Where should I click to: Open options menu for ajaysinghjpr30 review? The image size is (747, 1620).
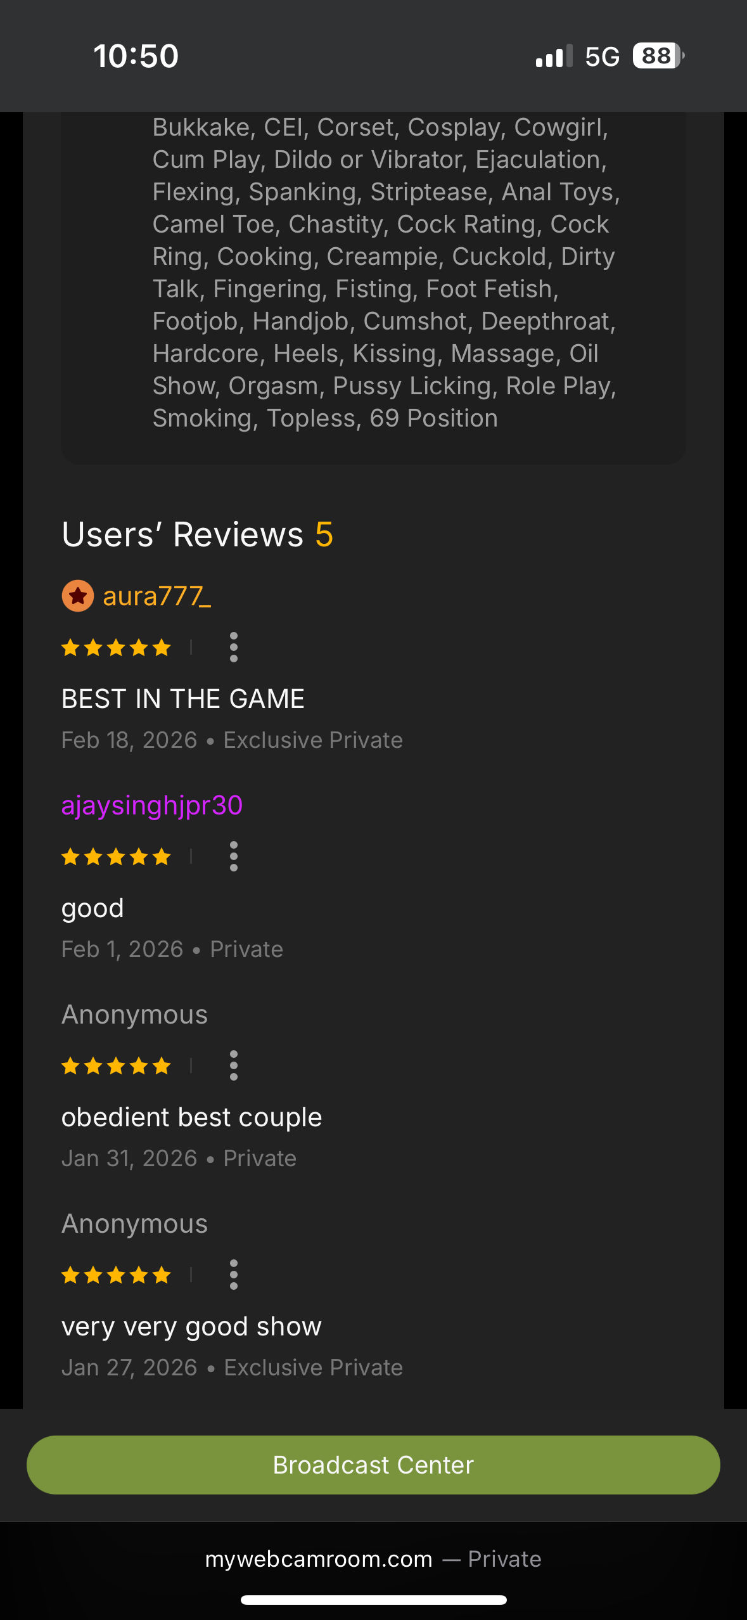[234, 856]
